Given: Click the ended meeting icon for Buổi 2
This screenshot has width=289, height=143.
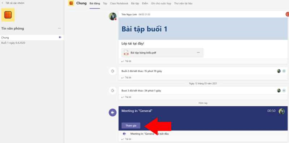Looking at the screenshot, I should pyautogui.click(x=113, y=71).
